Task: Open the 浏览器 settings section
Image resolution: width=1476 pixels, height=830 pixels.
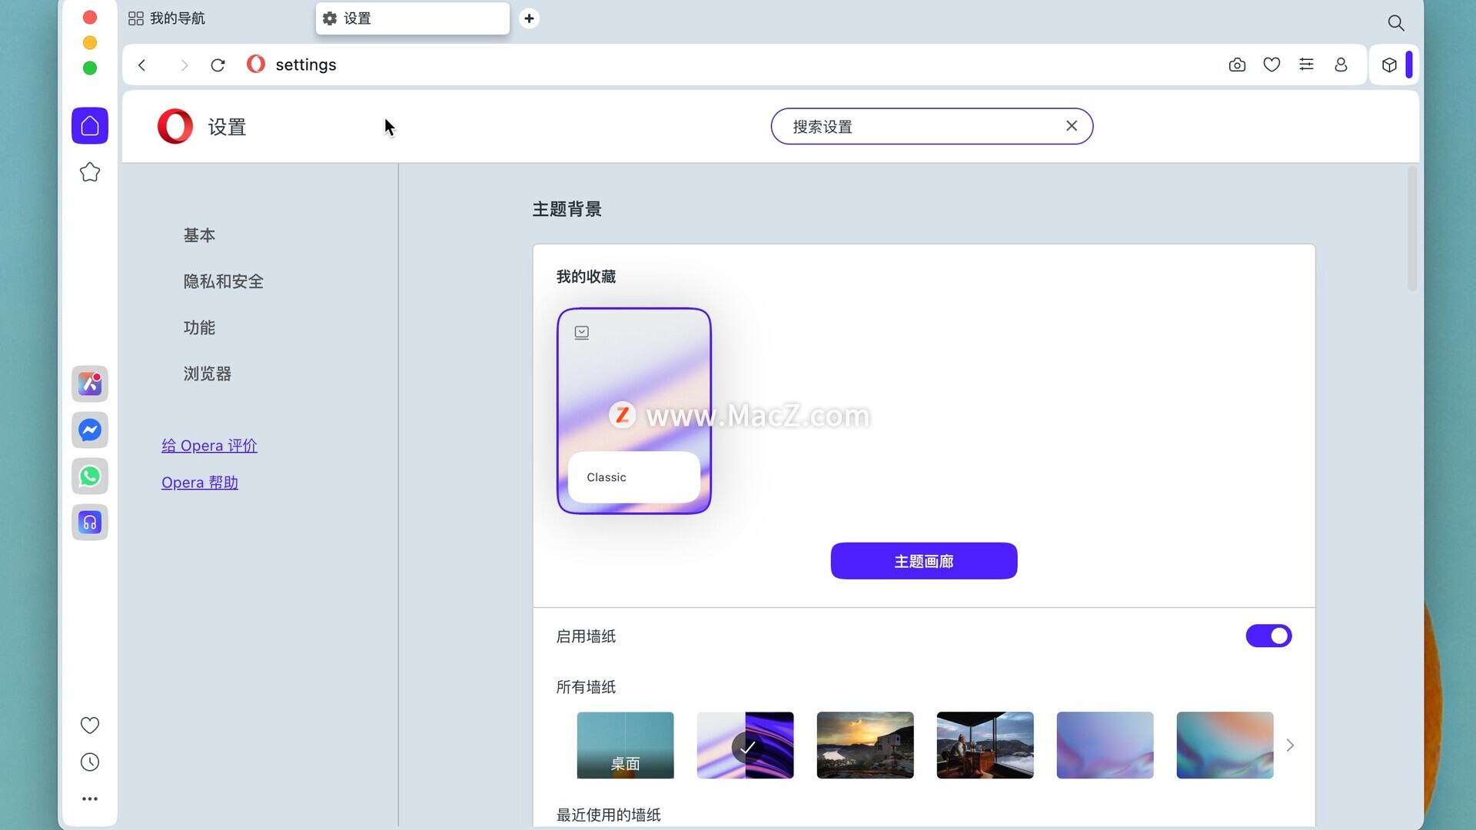Action: [x=207, y=373]
